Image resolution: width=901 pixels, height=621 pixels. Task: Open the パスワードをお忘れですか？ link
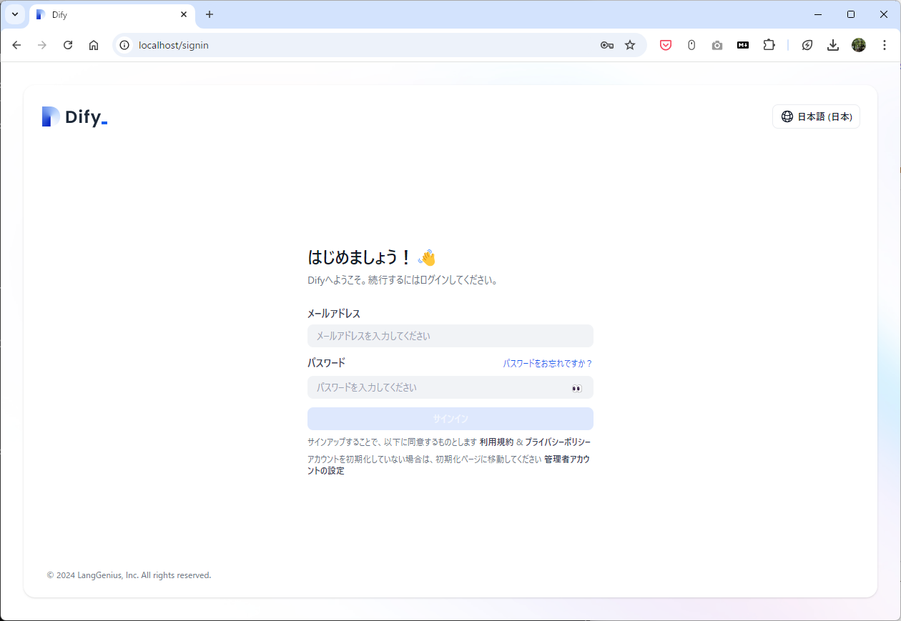pos(546,363)
